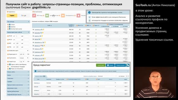The height and width of the screenshot is (100, 178).
Task: Click the blue feed icon in the 62 000 traffic row
Action: tap(42, 52)
